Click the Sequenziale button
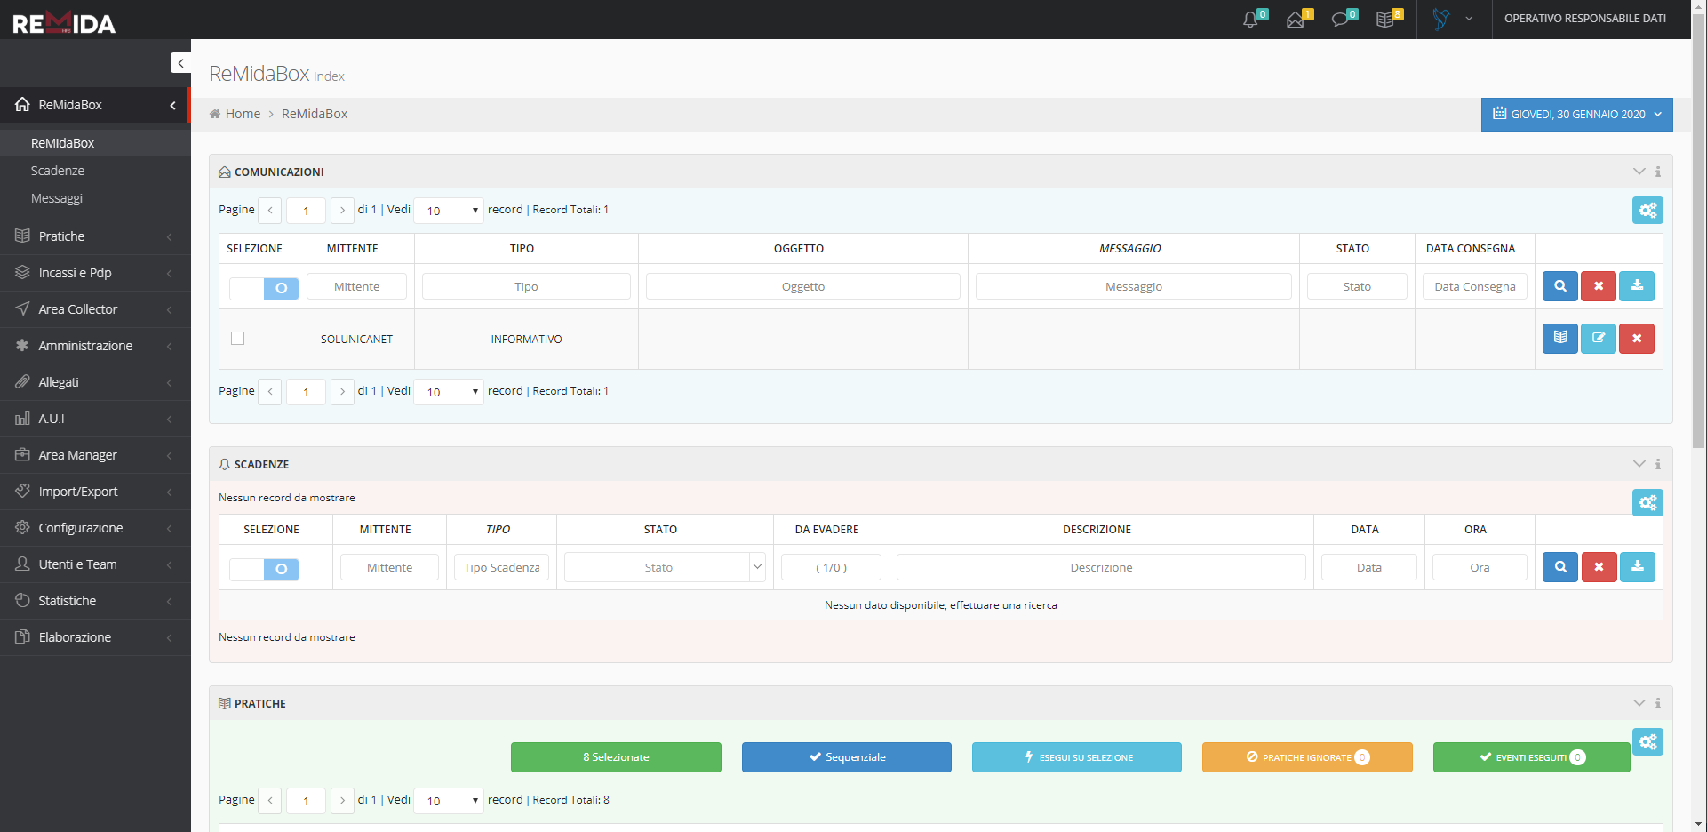Image resolution: width=1707 pixels, height=832 pixels. [x=847, y=757]
